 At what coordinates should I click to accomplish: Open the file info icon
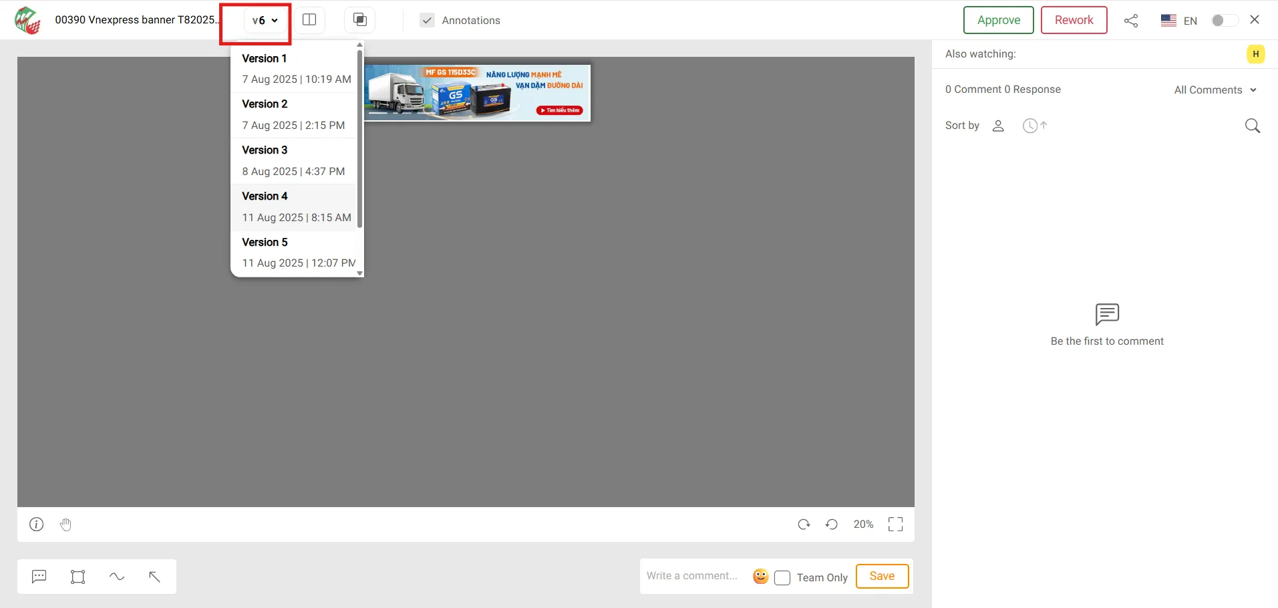coord(37,524)
